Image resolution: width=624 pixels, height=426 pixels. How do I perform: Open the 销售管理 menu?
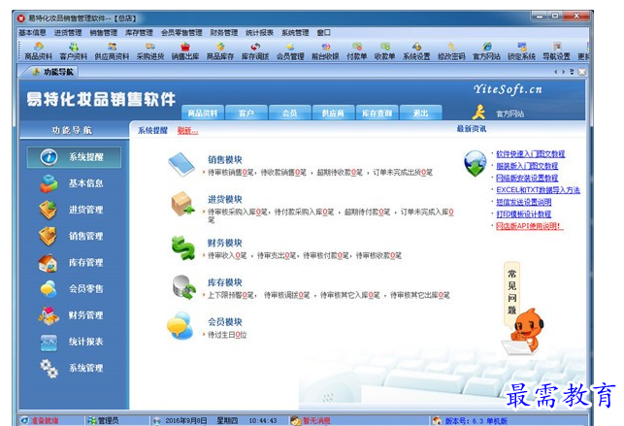coord(104,33)
